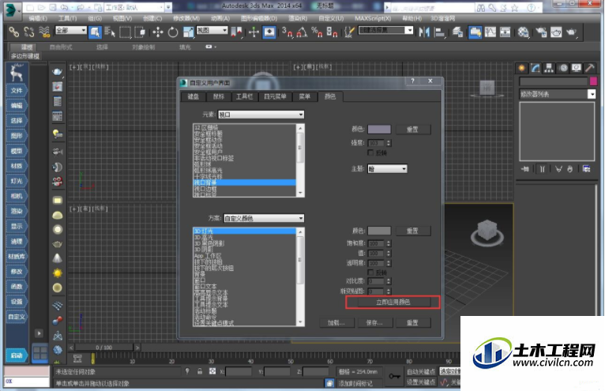Choose the Rectangular Selection Region tool
Viewport: 605px width, 391px height.
click(x=125, y=32)
